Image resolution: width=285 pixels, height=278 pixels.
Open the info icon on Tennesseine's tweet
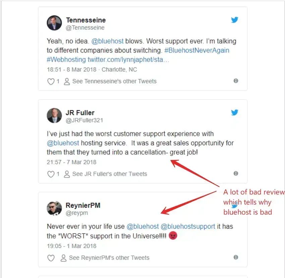click(x=236, y=81)
